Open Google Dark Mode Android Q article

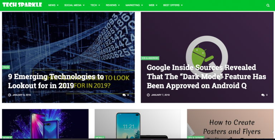click(x=206, y=76)
